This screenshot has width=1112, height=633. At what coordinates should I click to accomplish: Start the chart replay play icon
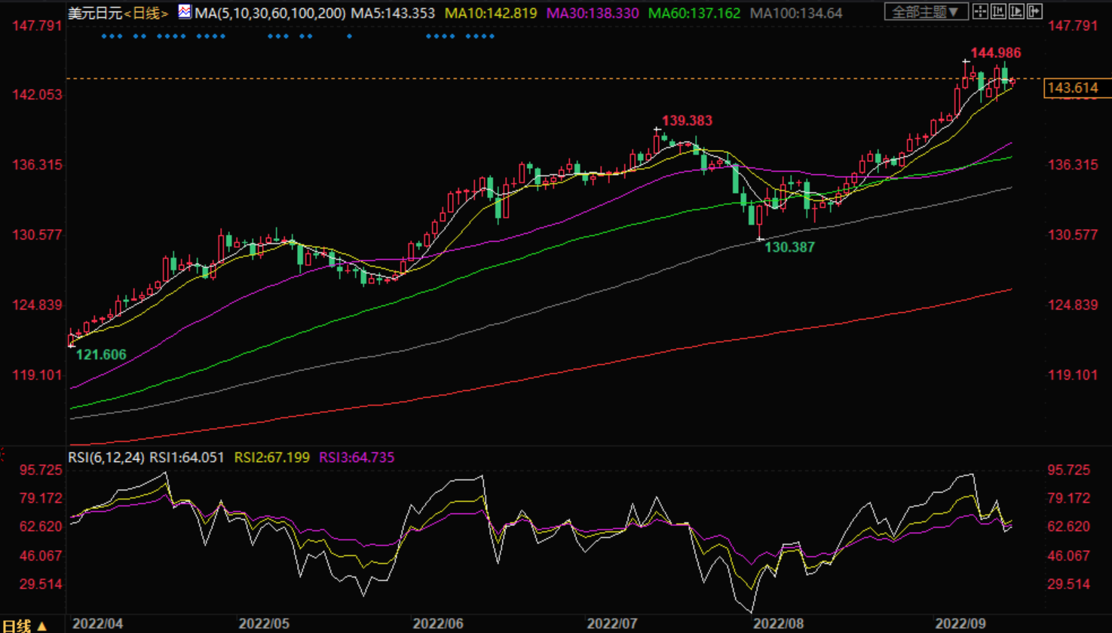tap(1016, 11)
